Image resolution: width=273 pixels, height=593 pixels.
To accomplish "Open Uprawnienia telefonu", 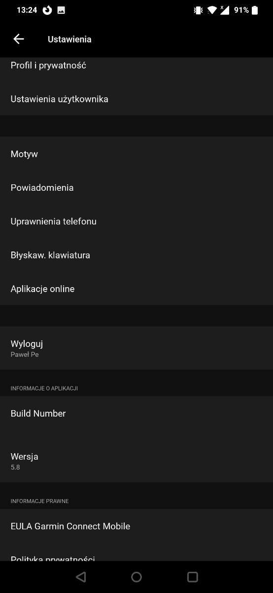I will [x=136, y=221].
